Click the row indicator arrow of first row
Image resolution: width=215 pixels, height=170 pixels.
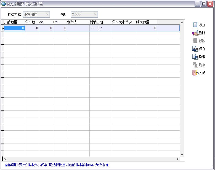[x=3, y=28]
